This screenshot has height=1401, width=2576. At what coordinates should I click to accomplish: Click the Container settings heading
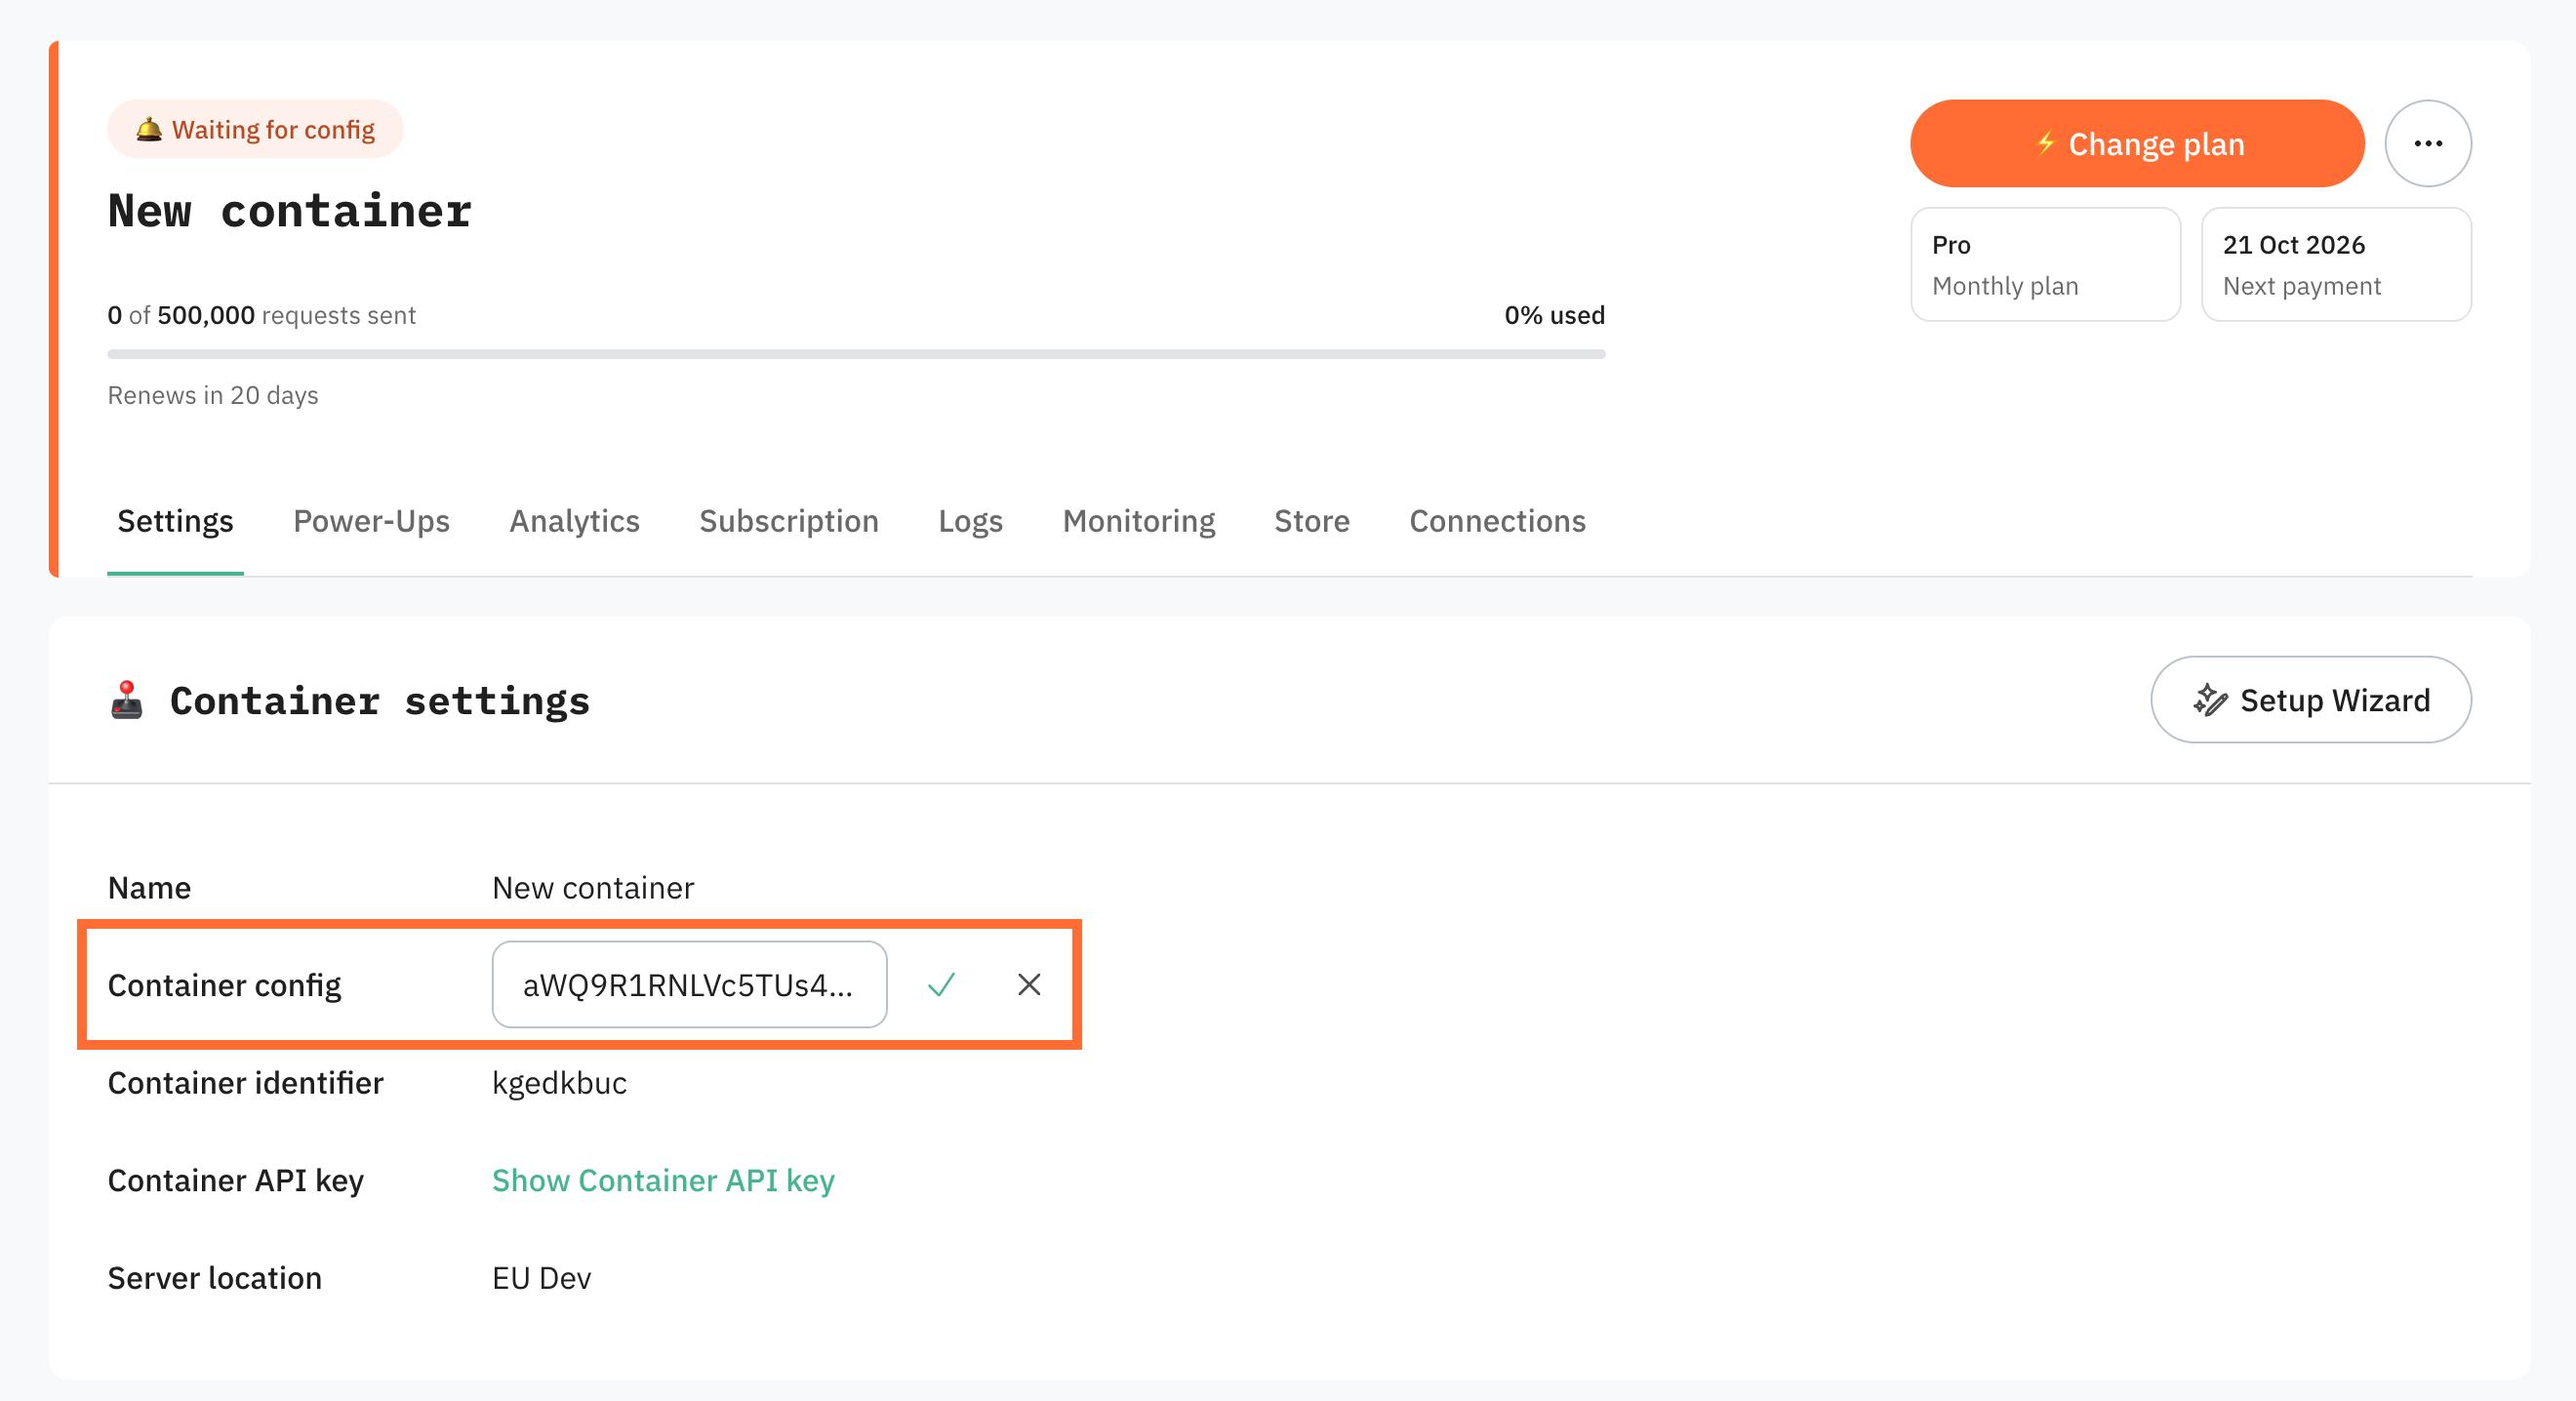[379, 700]
